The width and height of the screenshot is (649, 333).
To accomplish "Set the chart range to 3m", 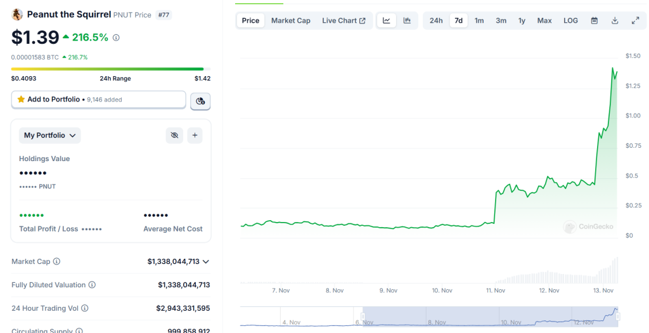I will [501, 21].
